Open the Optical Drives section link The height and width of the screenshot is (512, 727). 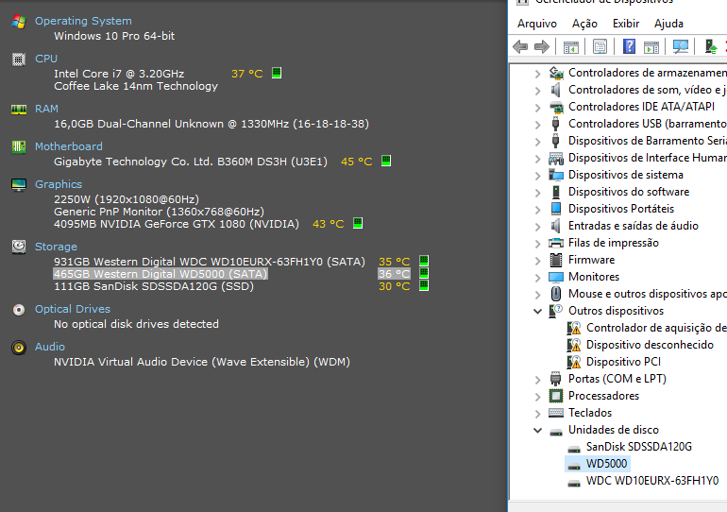[73, 309]
